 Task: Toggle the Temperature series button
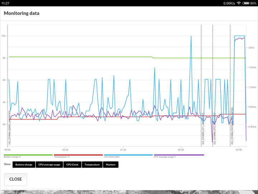click(x=92, y=165)
